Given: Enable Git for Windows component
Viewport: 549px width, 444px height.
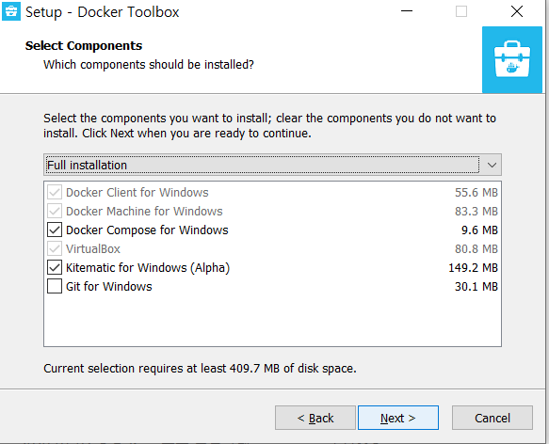Looking at the screenshot, I should click(x=55, y=286).
